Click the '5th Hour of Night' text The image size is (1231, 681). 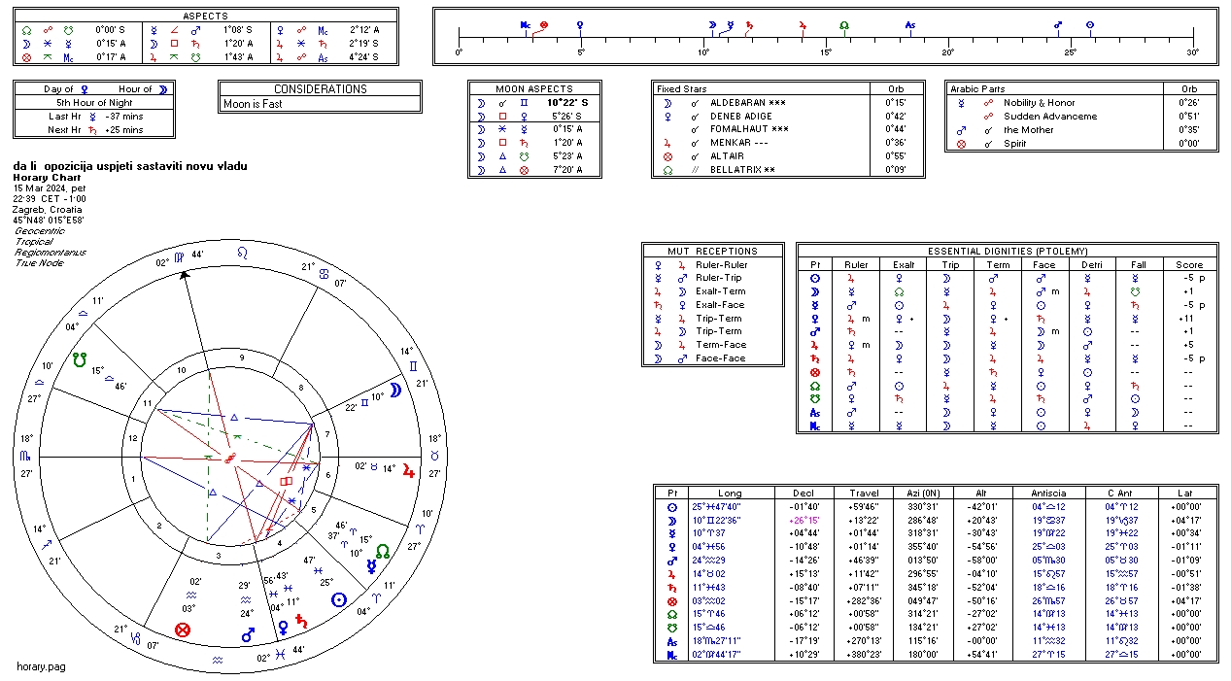click(x=94, y=102)
